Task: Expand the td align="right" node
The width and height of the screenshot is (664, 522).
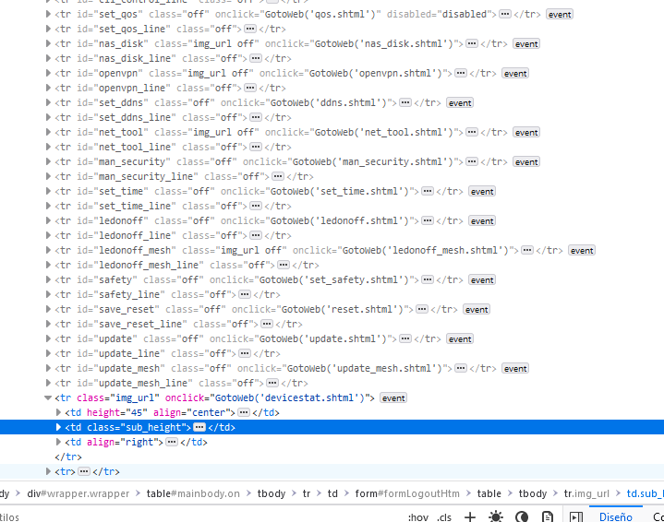Action: (59, 443)
